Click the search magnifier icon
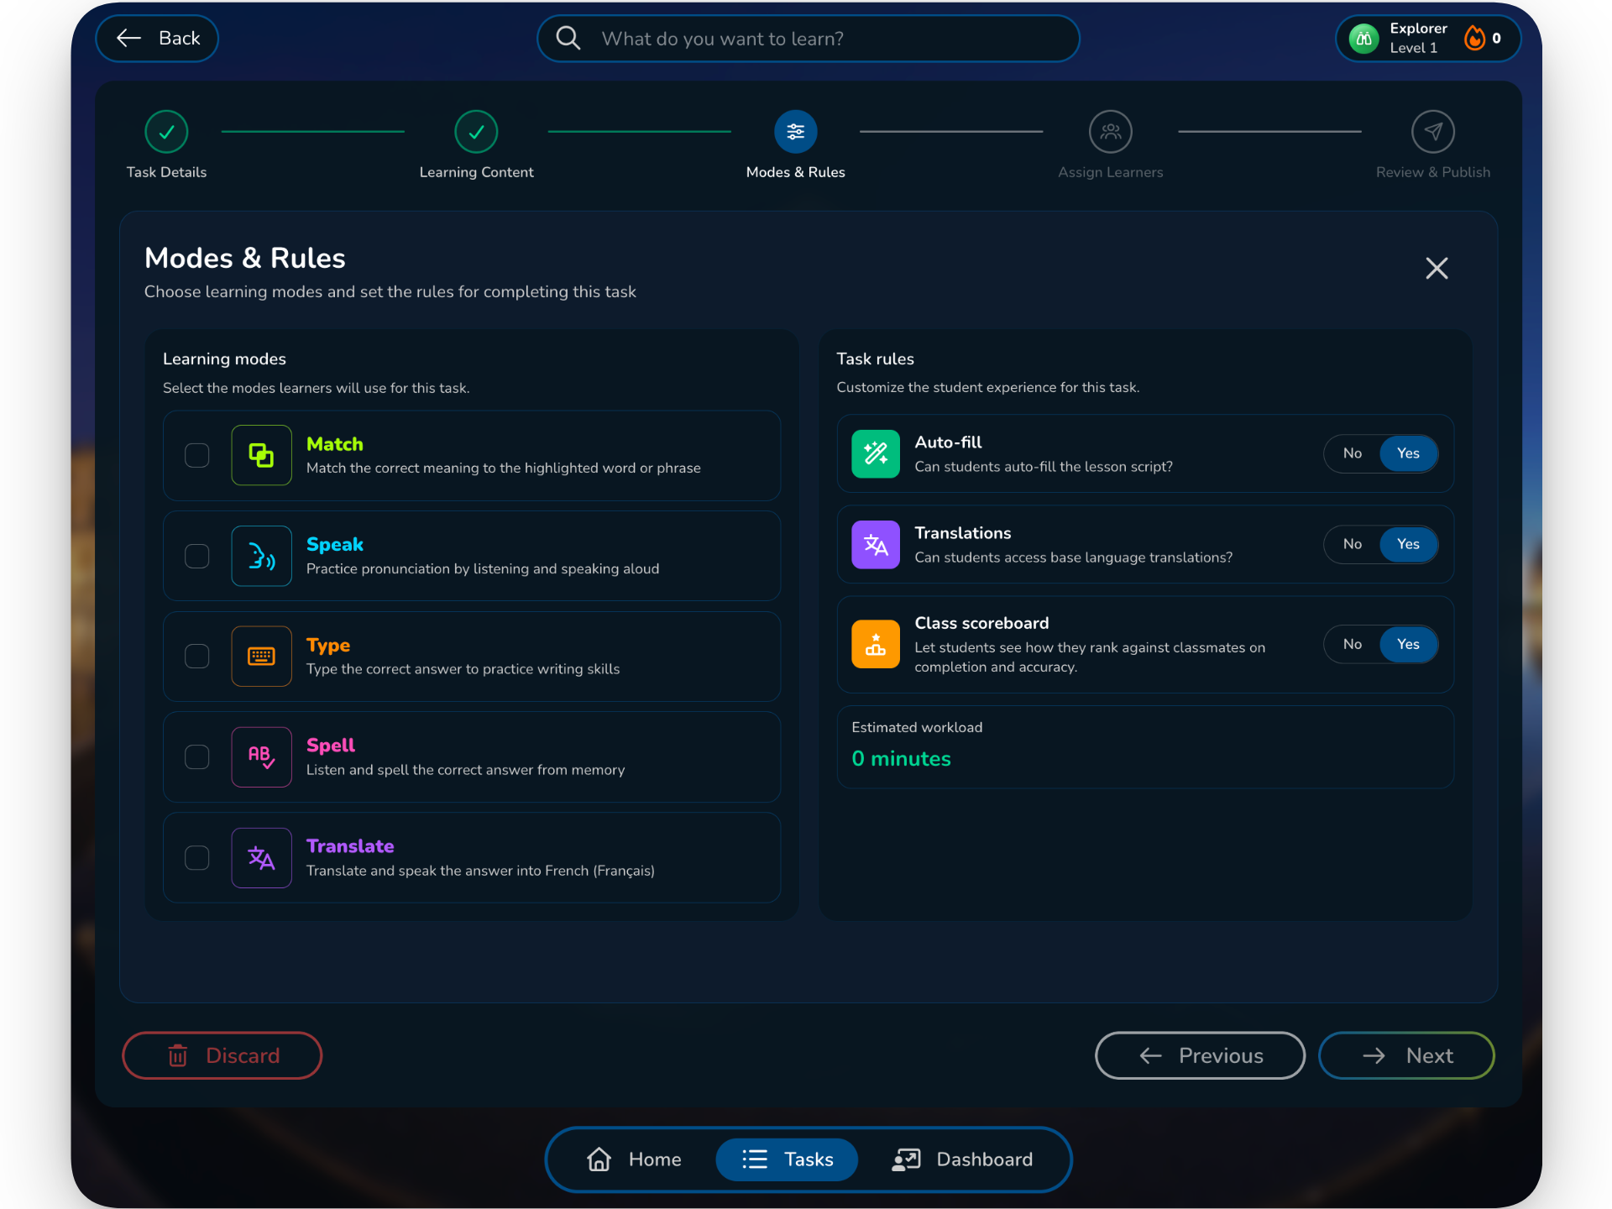 point(568,39)
